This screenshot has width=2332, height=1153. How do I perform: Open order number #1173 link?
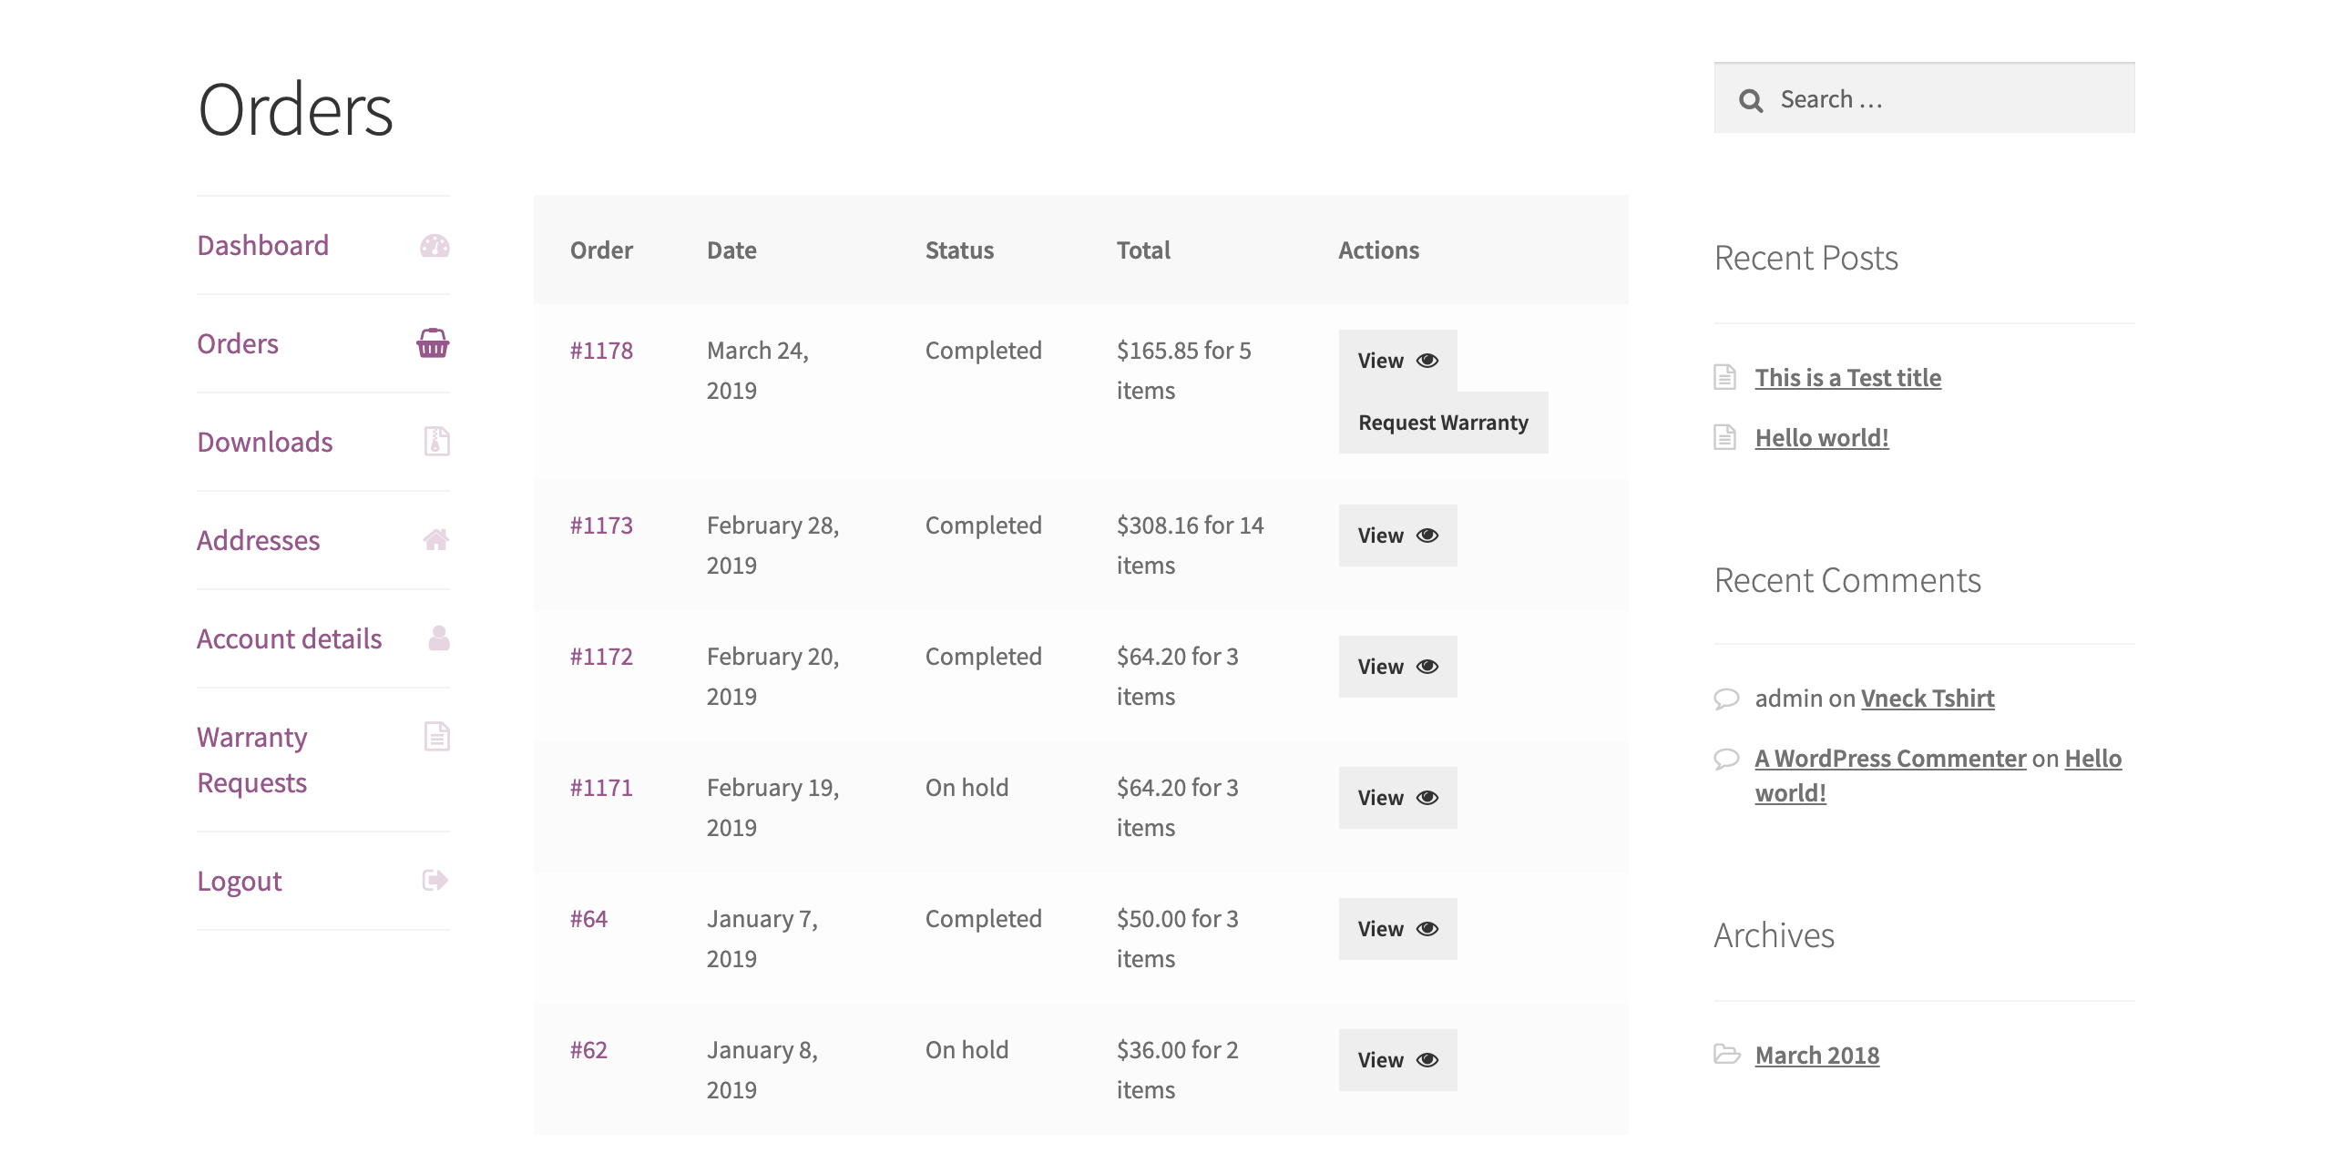pos(601,525)
